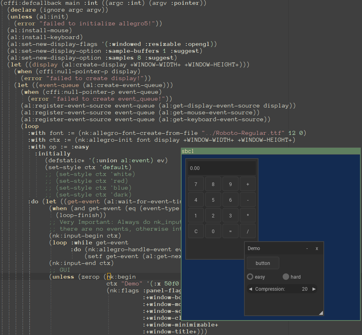Click the Demo panel title bar
The image size is (362, 335).
pyautogui.click(x=284, y=248)
